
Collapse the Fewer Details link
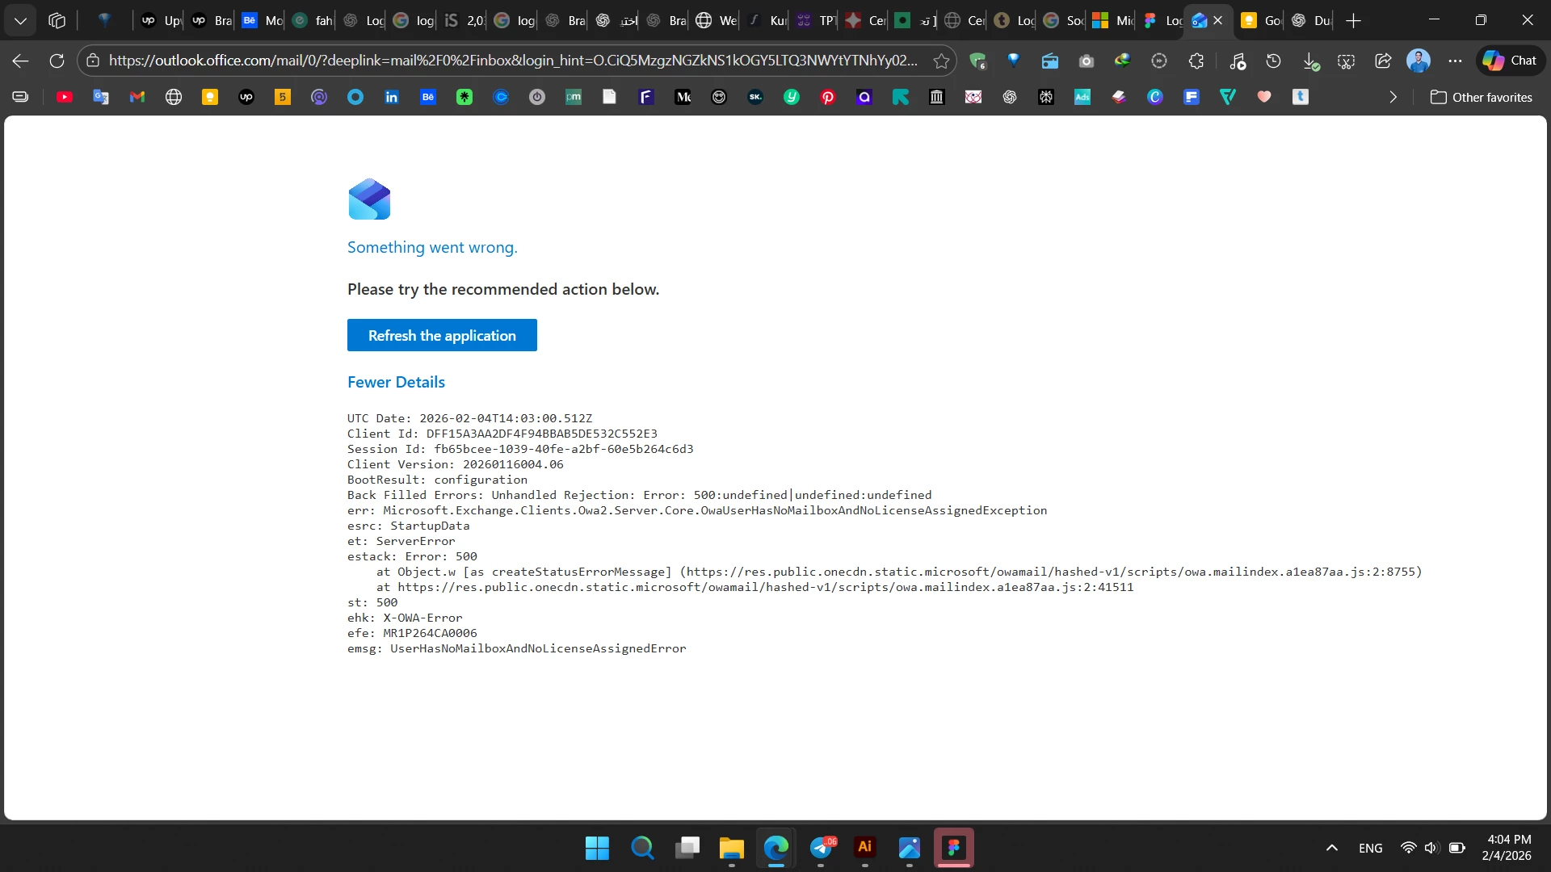coord(396,382)
